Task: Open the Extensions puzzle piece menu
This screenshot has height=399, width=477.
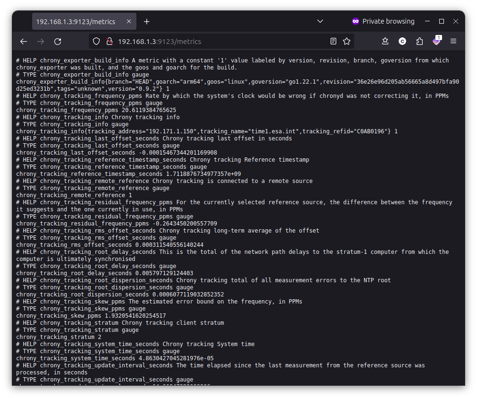Action: click(x=419, y=41)
